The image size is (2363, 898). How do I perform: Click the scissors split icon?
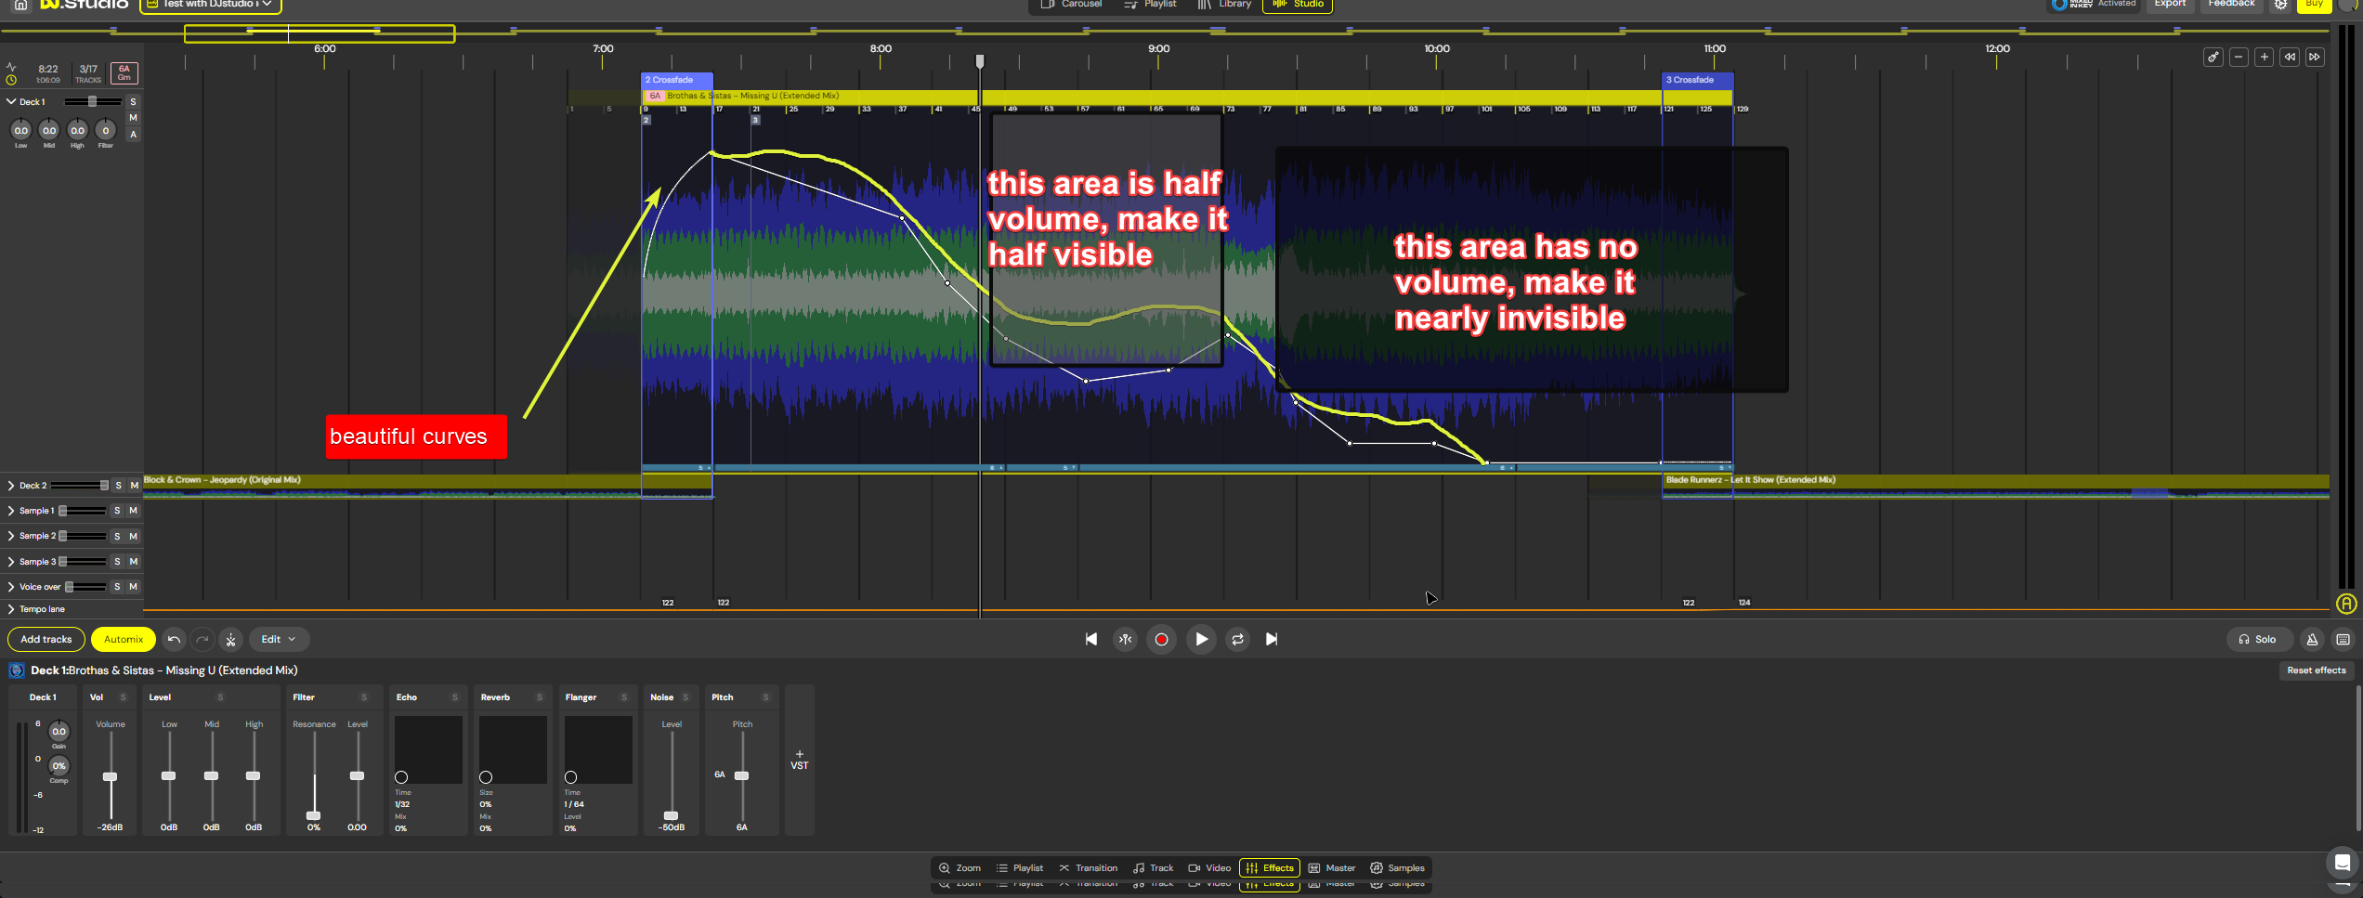(x=231, y=639)
